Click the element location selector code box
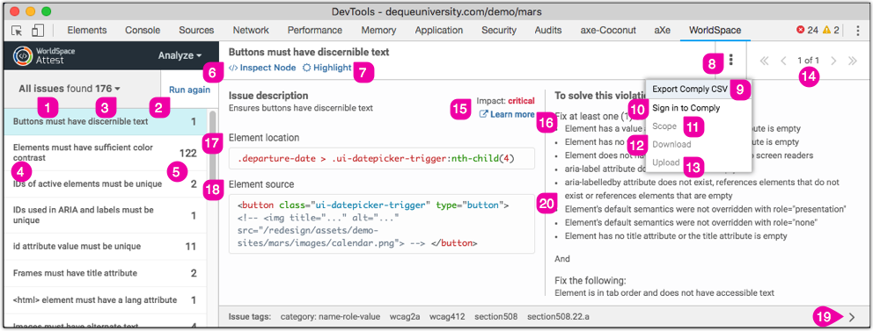 coord(381,160)
